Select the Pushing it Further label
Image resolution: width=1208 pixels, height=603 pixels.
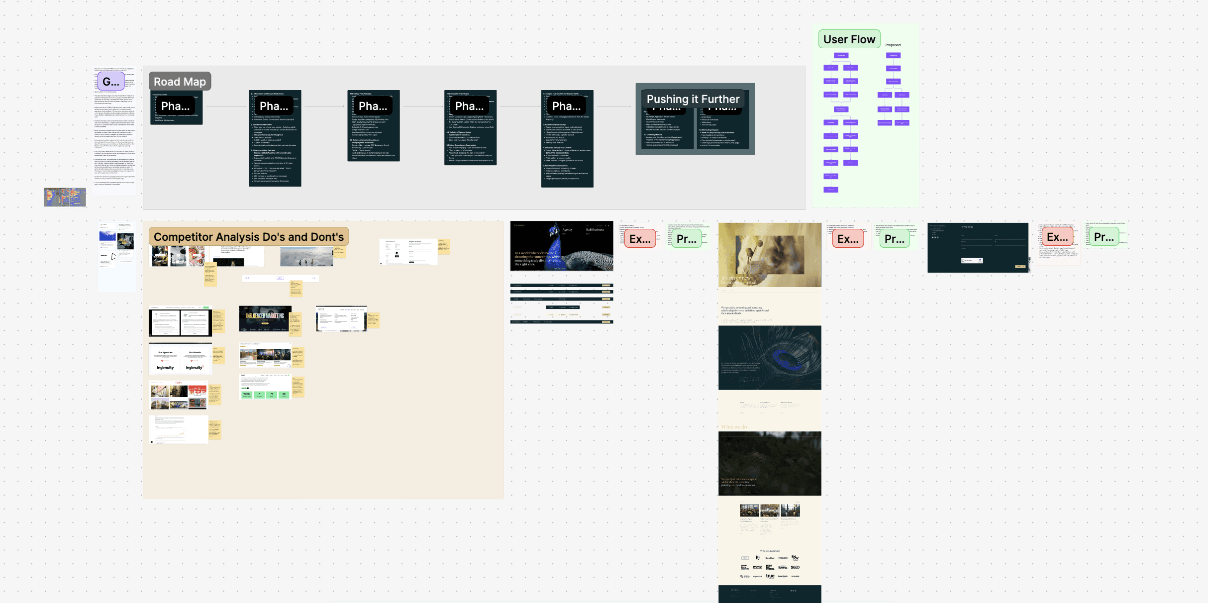693,99
